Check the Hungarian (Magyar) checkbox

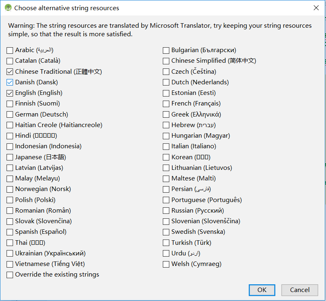(x=166, y=136)
